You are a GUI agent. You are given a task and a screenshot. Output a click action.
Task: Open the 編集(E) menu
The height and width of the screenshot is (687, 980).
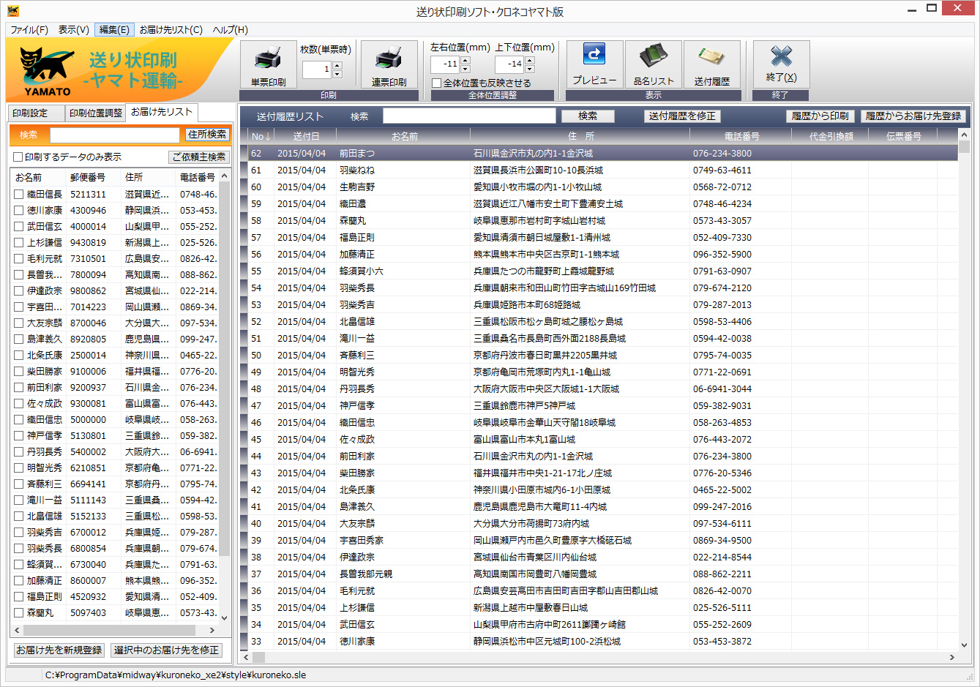[114, 30]
